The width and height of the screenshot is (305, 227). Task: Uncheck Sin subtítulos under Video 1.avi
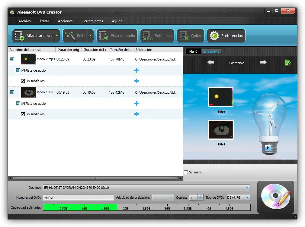tap(23, 114)
